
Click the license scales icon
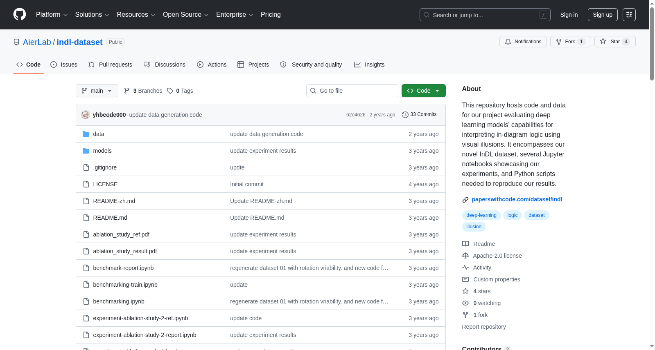click(465, 256)
